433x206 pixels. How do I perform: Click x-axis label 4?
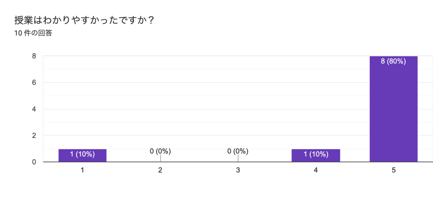pos(316,170)
